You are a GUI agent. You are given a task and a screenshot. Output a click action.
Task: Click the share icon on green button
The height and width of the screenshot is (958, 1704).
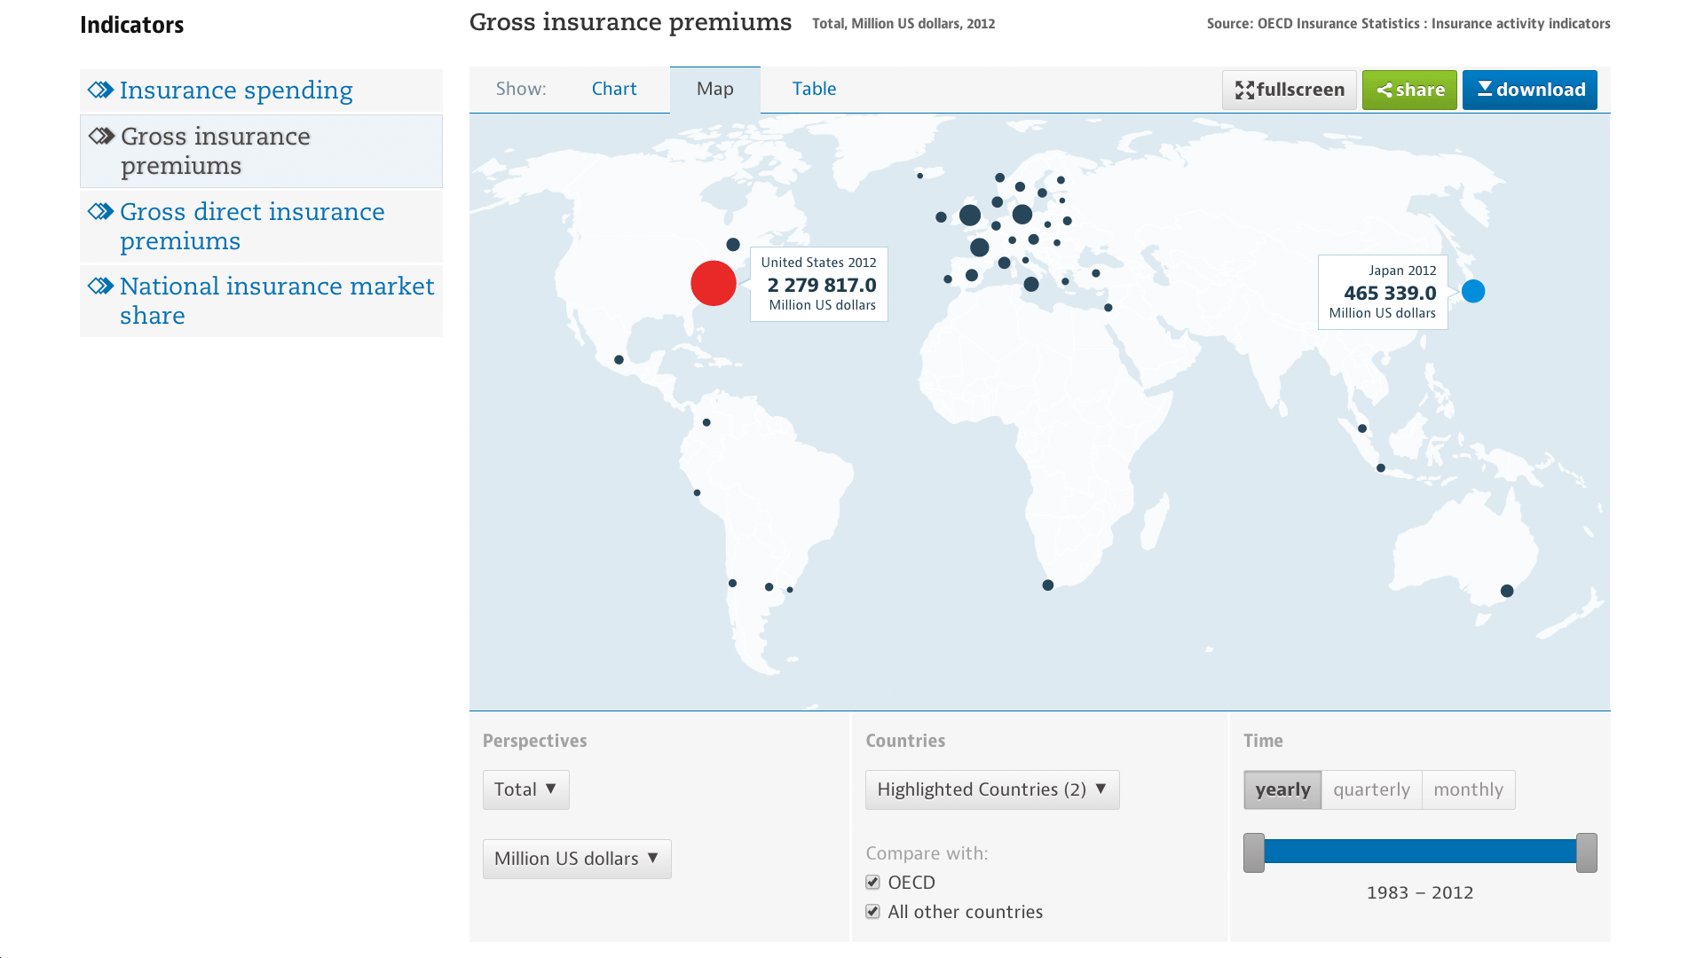coord(1384,90)
